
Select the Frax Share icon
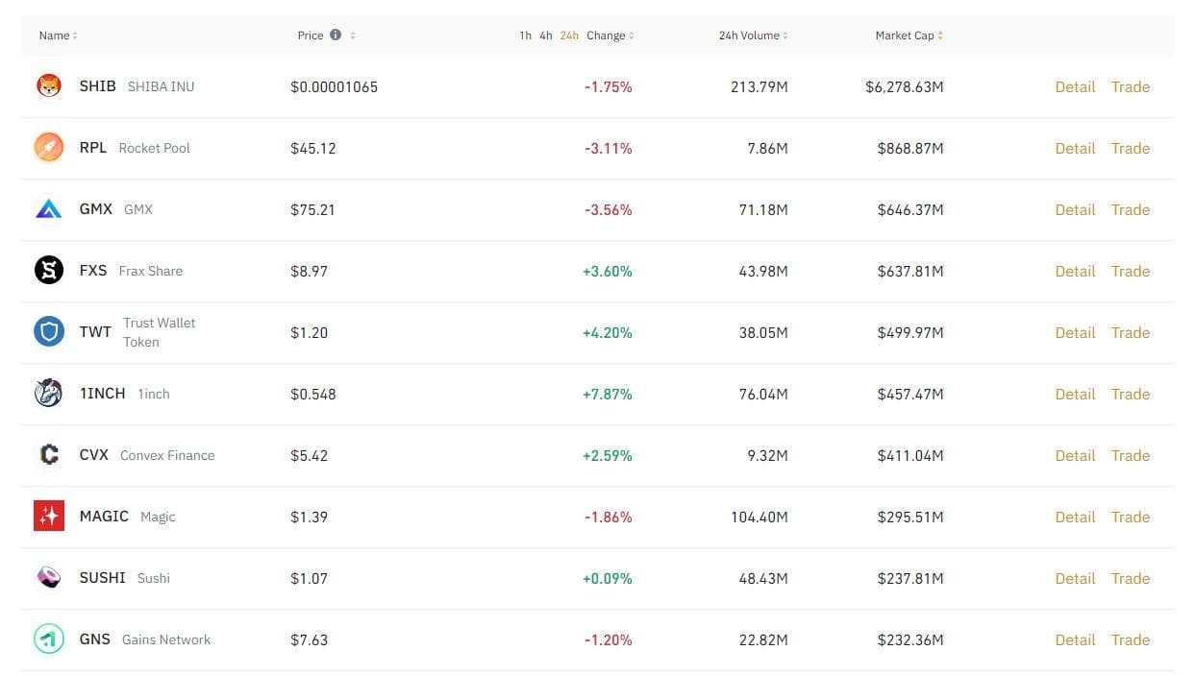click(x=49, y=271)
